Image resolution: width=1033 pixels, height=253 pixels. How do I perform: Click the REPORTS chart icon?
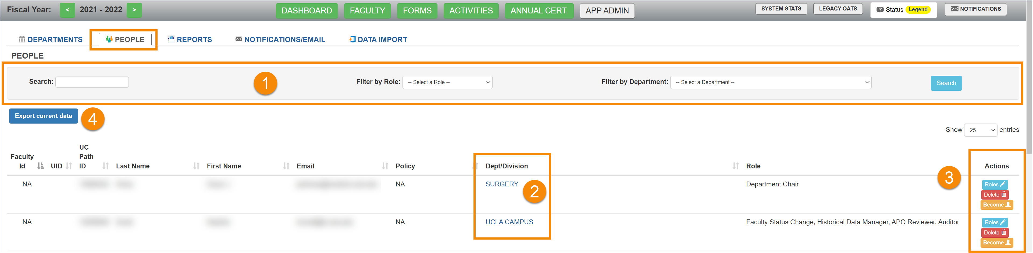(171, 39)
